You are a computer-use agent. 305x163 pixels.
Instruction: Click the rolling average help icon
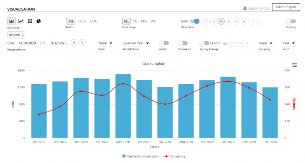(x=225, y=43)
